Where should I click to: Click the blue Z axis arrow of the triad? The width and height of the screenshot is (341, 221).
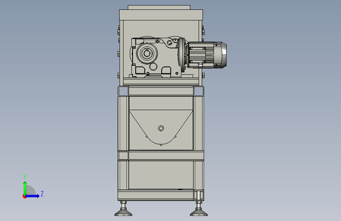[32, 196]
